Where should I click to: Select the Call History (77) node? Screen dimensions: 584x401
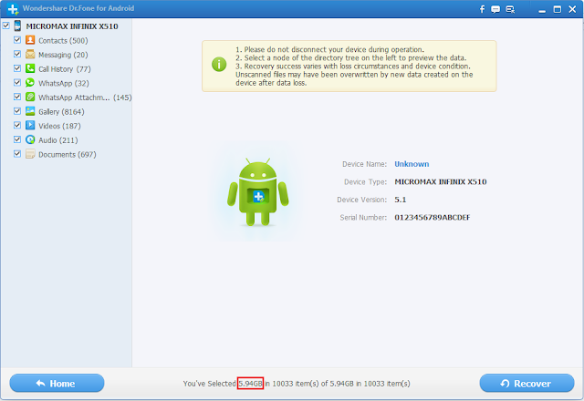point(65,69)
